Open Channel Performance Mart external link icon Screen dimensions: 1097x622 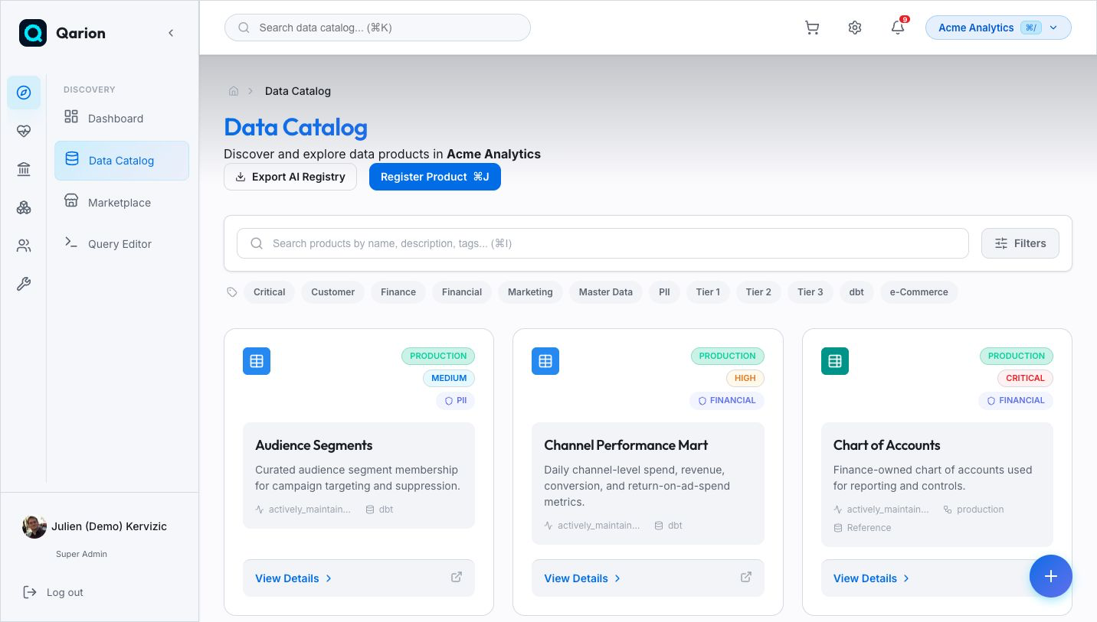pyautogui.click(x=746, y=577)
